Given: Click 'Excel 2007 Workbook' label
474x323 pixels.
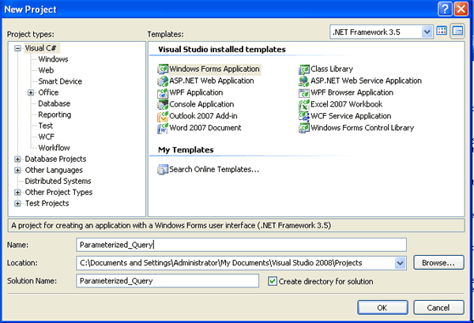Looking at the screenshot, I should 347,104.
